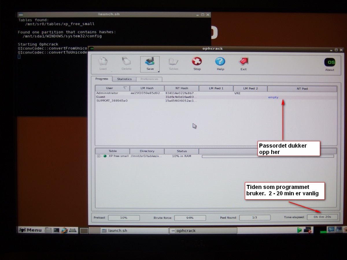This screenshot has height=260, width=347.
Task: Click the Time elapsed 0h 0m 20s field
Action: (322, 217)
